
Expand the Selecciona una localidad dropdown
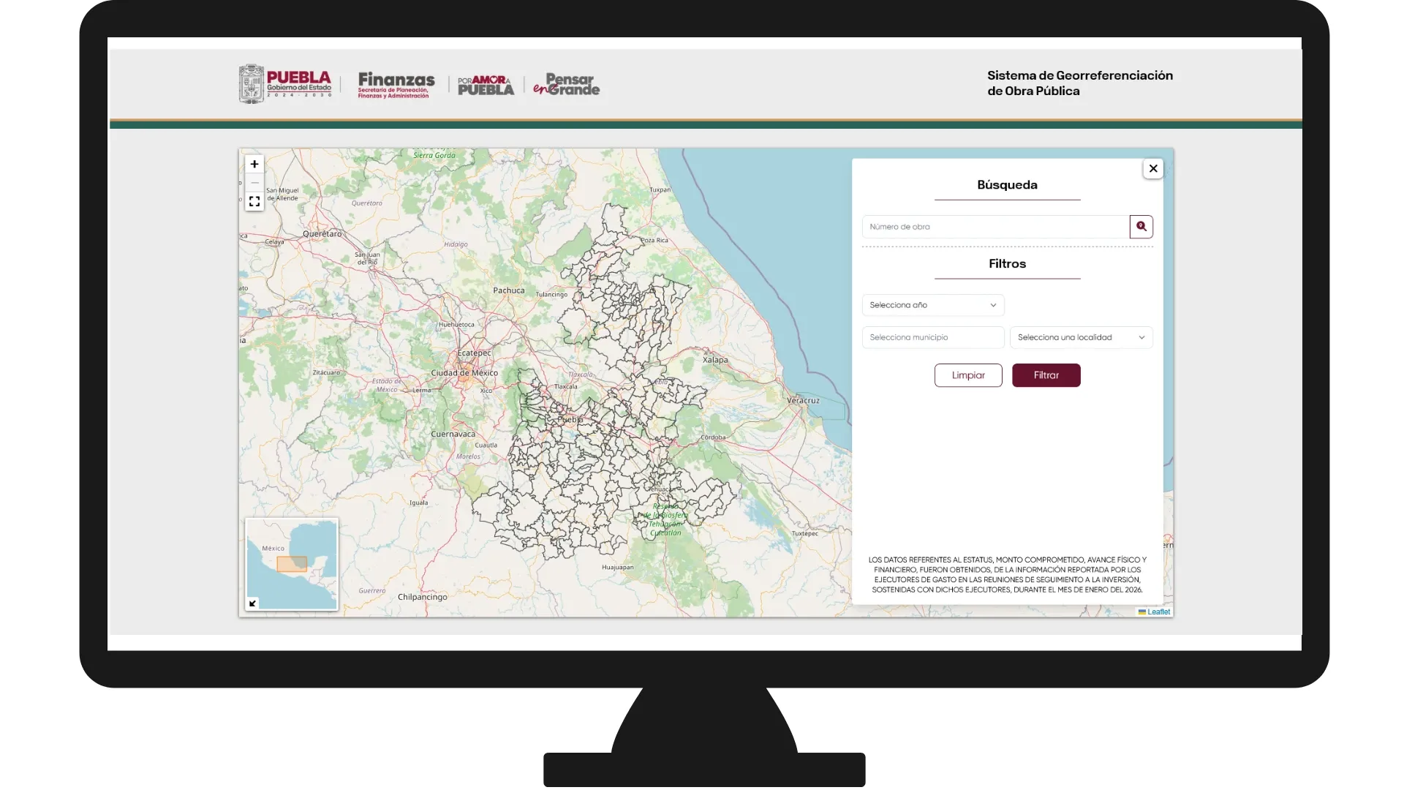point(1081,337)
